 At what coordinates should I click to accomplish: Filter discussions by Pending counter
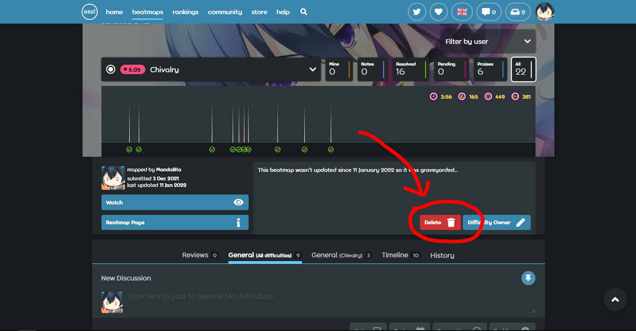[x=451, y=69]
